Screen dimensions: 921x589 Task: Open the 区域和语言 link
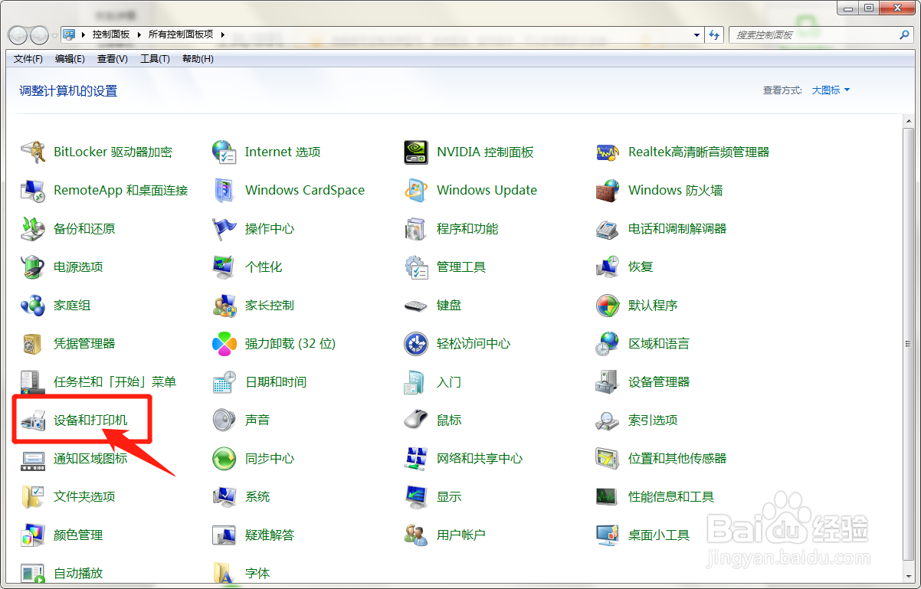tap(659, 343)
